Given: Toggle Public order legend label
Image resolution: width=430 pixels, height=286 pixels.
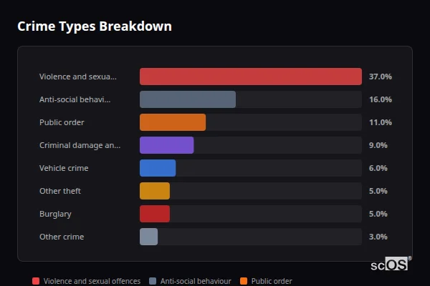Looking at the screenshot, I should coord(272,281).
